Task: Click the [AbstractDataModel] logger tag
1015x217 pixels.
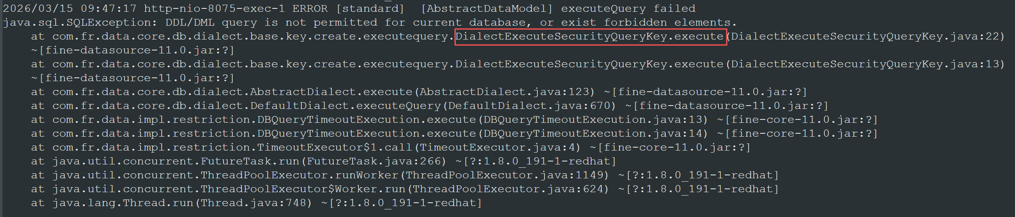Action: (x=486, y=8)
